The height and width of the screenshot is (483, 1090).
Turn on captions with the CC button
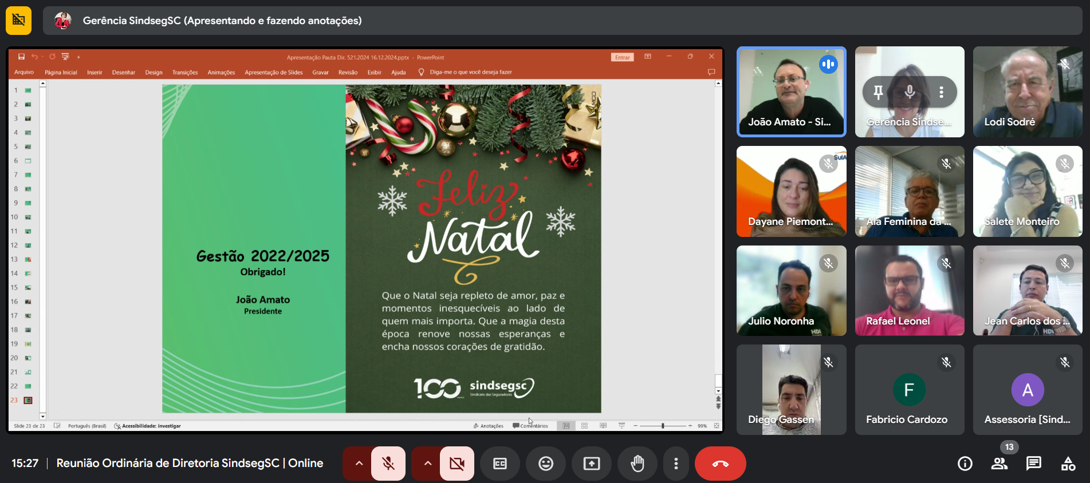point(499,464)
